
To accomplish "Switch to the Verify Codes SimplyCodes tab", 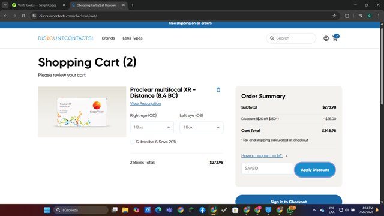I will pos(37,5).
